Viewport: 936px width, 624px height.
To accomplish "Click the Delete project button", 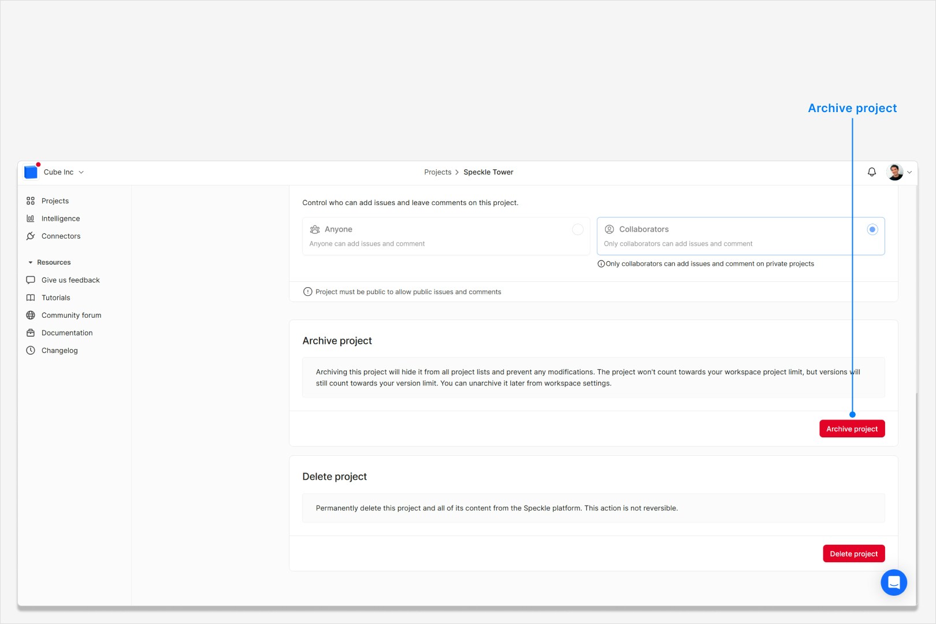I will coord(853,553).
